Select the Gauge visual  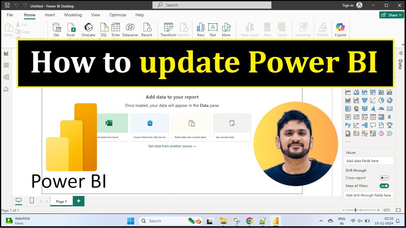pos(381,109)
